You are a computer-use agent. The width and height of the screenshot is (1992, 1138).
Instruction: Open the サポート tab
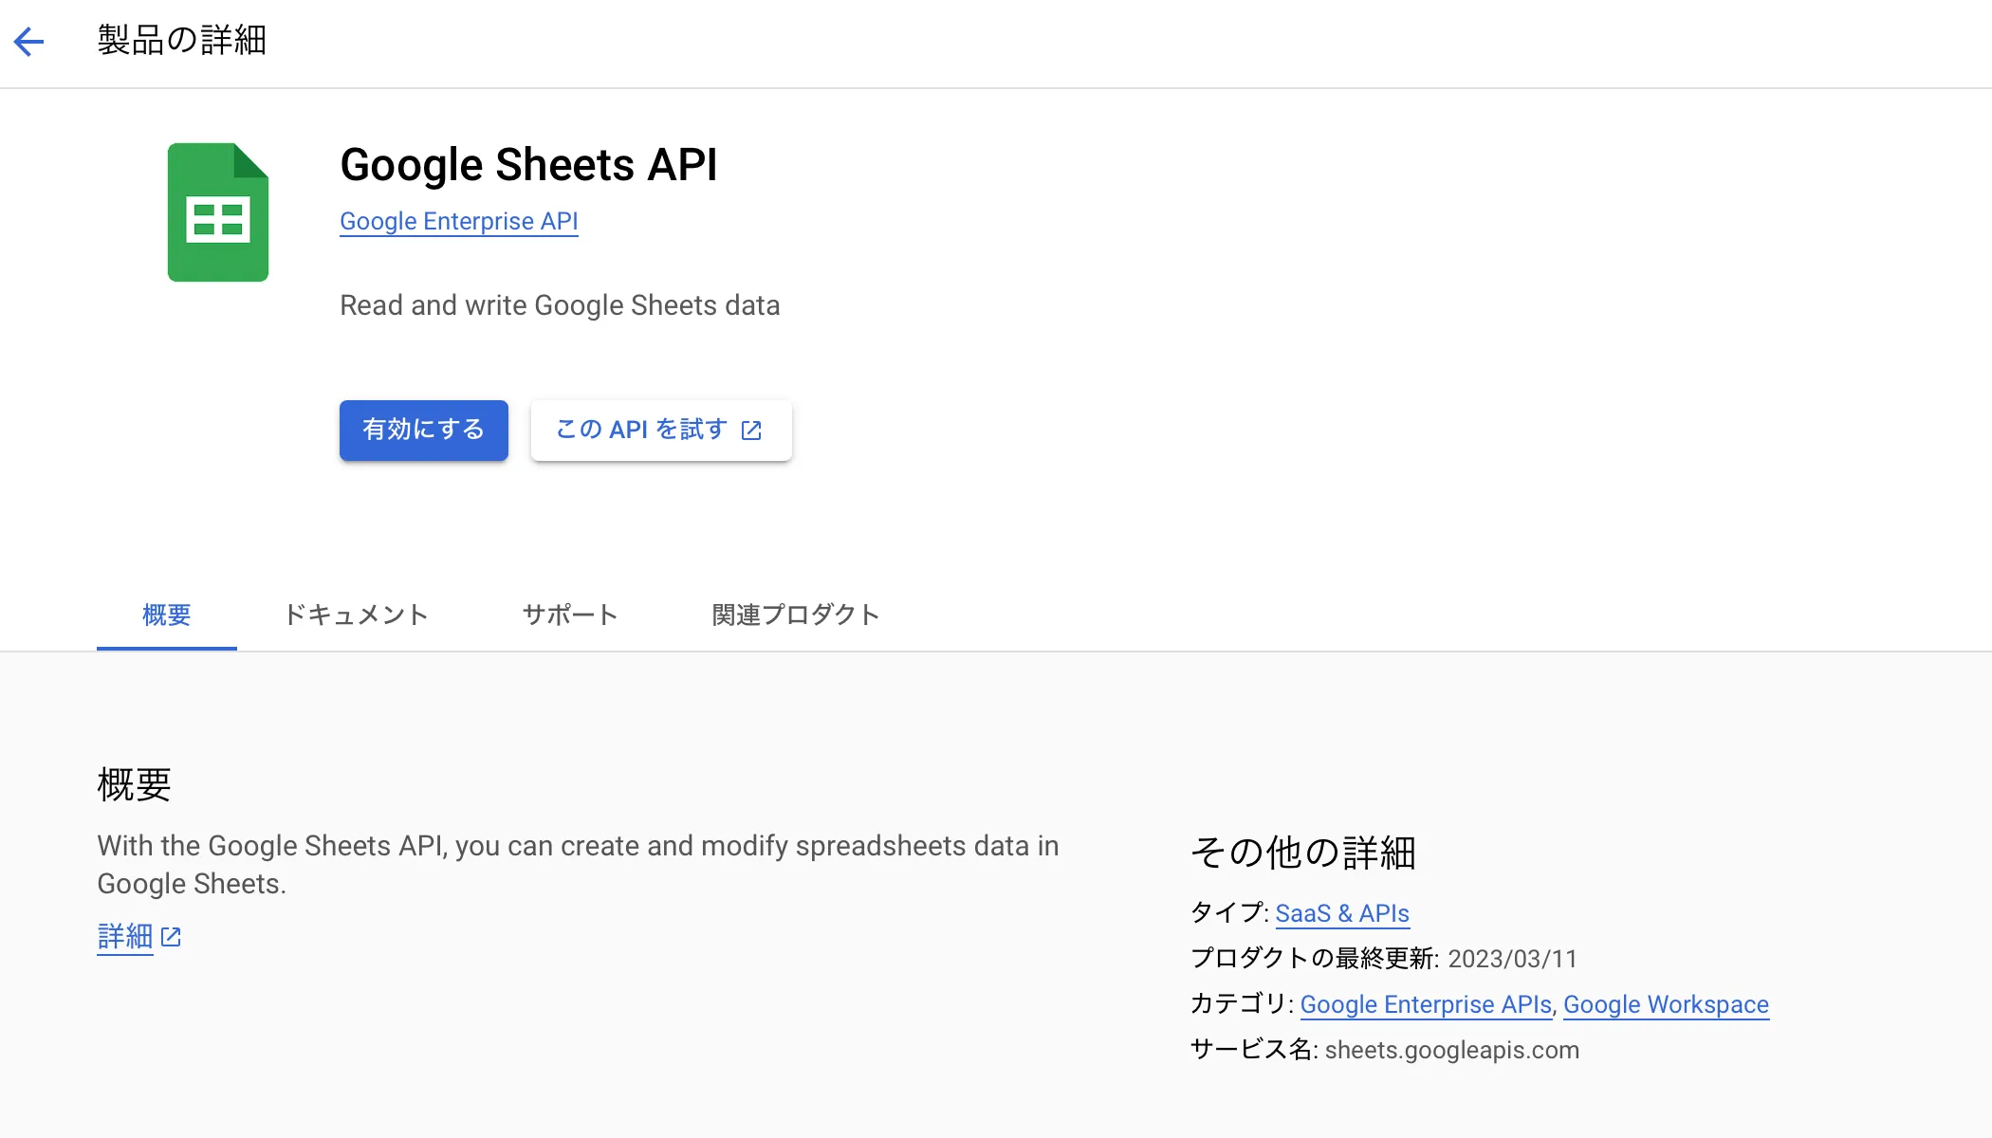570,615
